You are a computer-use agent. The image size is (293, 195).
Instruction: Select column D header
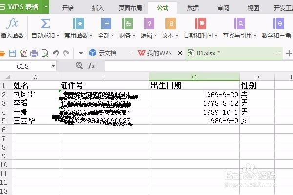[257, 77]
